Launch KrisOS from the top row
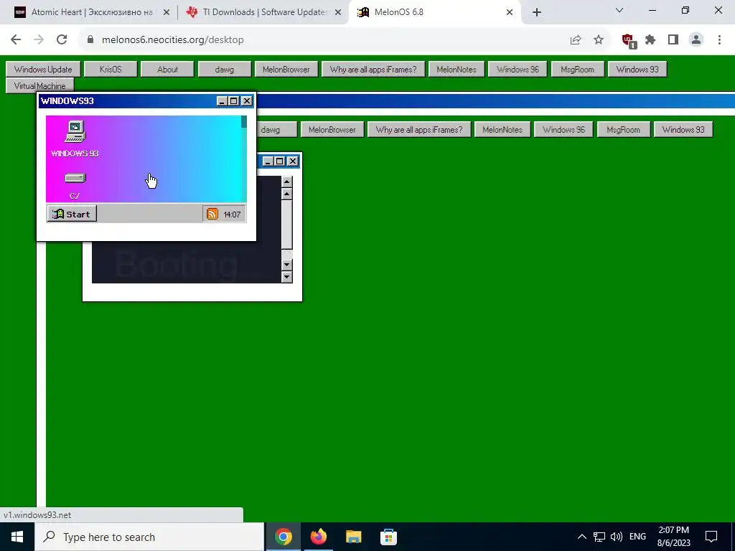This screenshot has height=551, width=735. click(x=111, y=70)
